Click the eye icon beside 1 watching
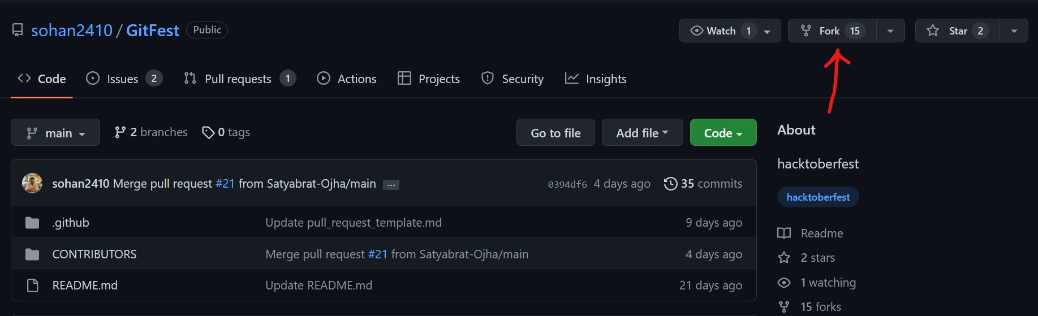The height and width of the screenshot is (316, 1038). 784,283
